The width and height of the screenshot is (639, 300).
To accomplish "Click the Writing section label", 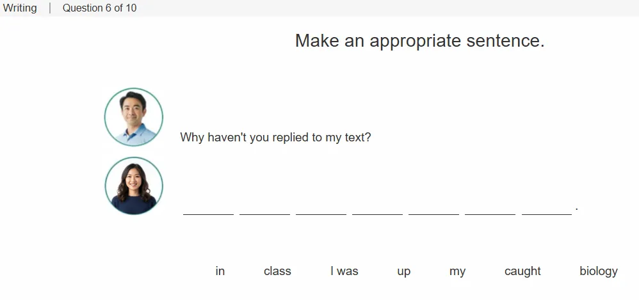I will pyautogui.click(x=20, y=8).
